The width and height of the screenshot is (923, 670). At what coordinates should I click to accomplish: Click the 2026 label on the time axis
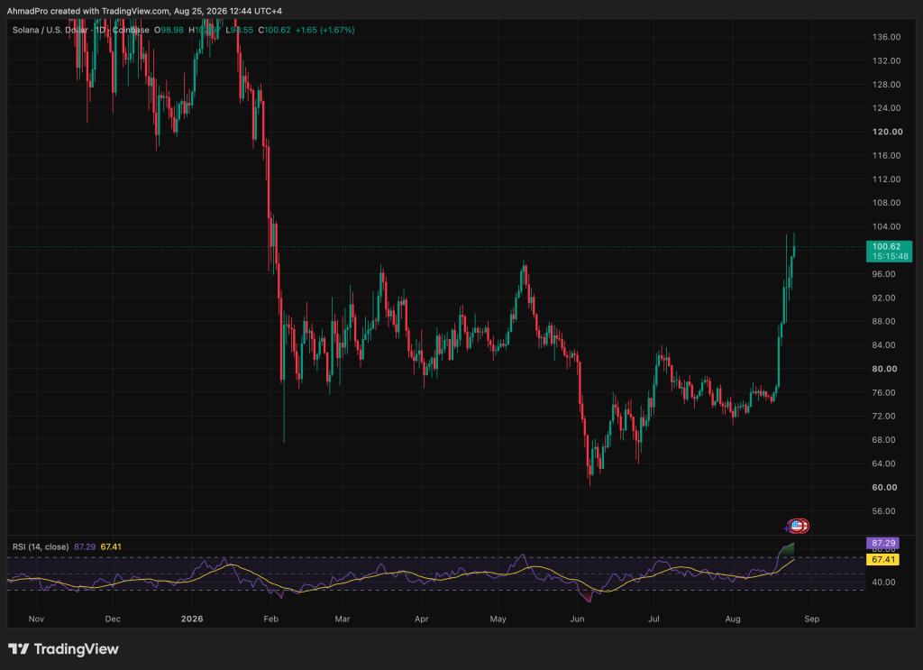pyautogui.click(x=192, y=619)
